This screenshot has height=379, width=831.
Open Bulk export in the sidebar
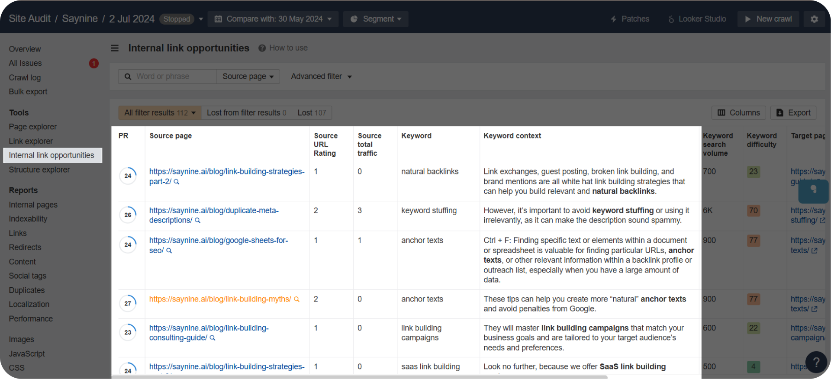pyautogui.click(x=28, y=92)
